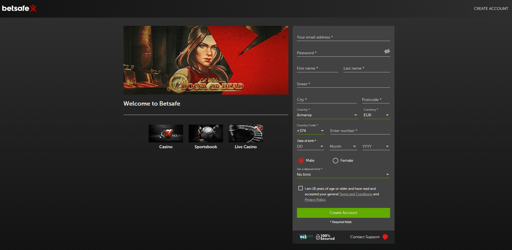Screen dimensions: 512x250
Task: Open the Terms and Conditions link
Action: coord(356,194)
